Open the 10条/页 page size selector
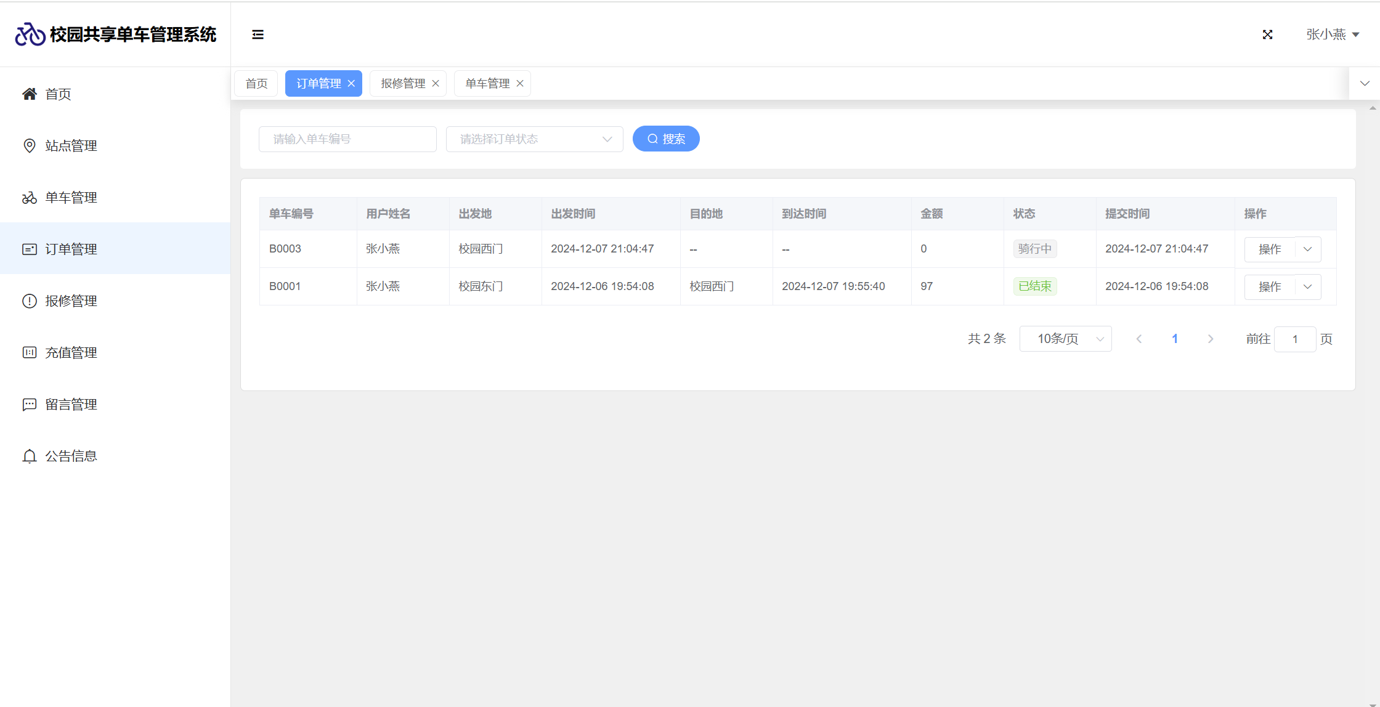Viewport: 1380px width, 707px height. [x=1065, y=339]
